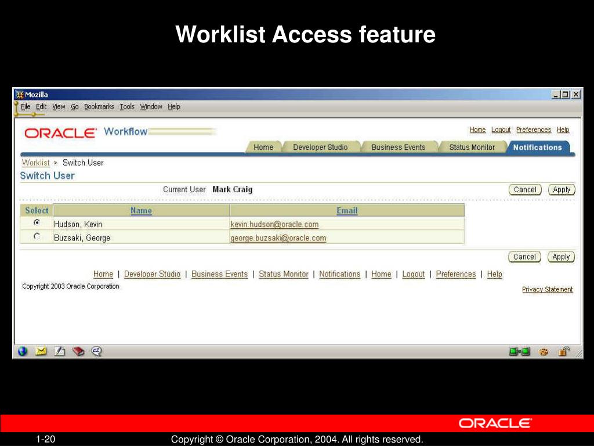Click the top-right Home link
The image size is (594, 446).
point(477,130)
